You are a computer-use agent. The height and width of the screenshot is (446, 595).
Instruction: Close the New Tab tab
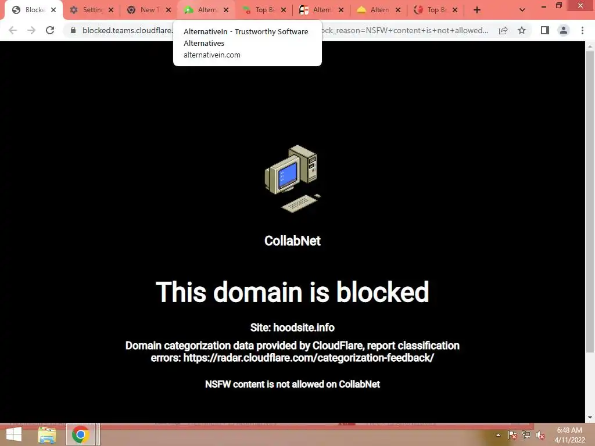(169, 10)
